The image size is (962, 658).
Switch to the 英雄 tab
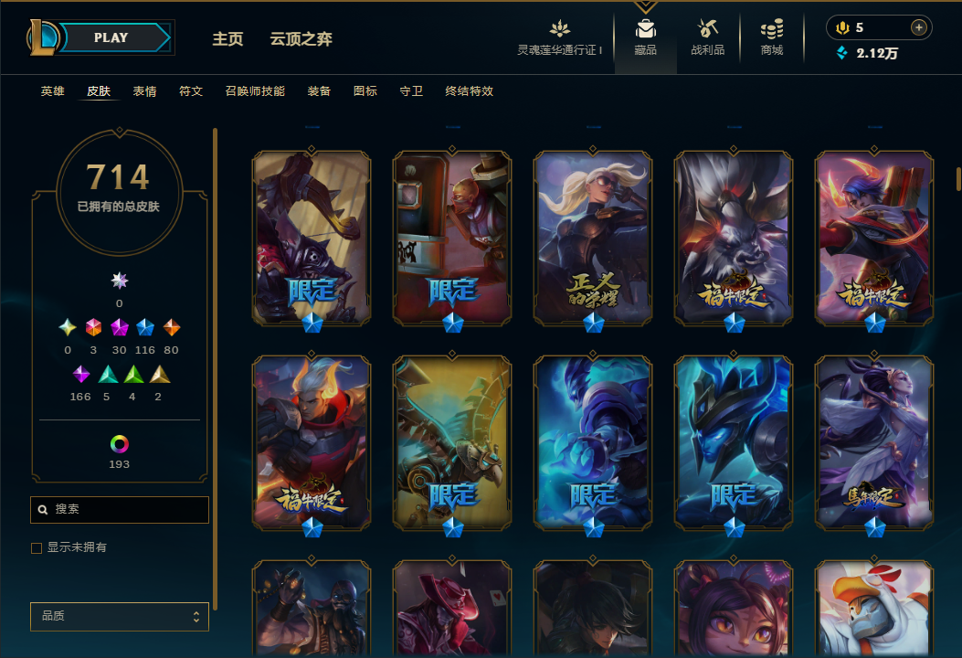click(x=53, y=90)
